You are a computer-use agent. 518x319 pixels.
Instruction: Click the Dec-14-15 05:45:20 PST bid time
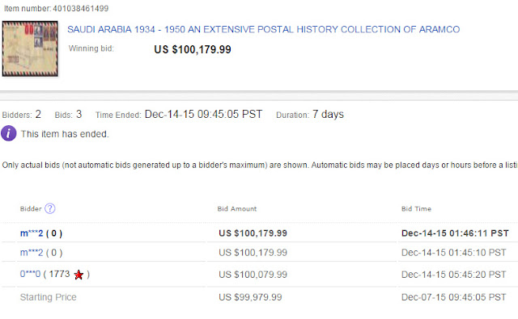tap(453, 275)
